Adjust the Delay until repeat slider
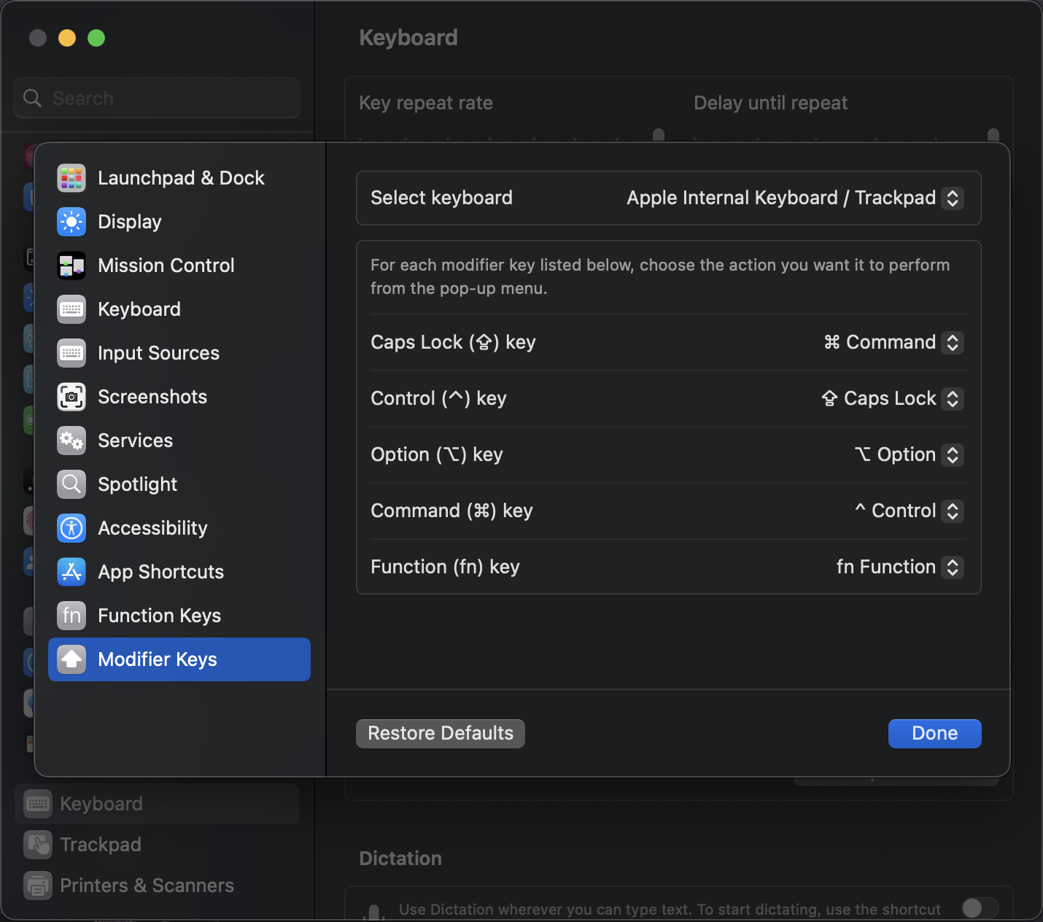 [x=993, y=135]
